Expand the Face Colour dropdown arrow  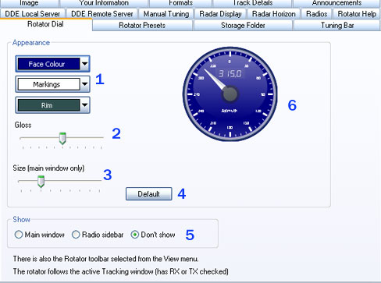click(85, 64)
